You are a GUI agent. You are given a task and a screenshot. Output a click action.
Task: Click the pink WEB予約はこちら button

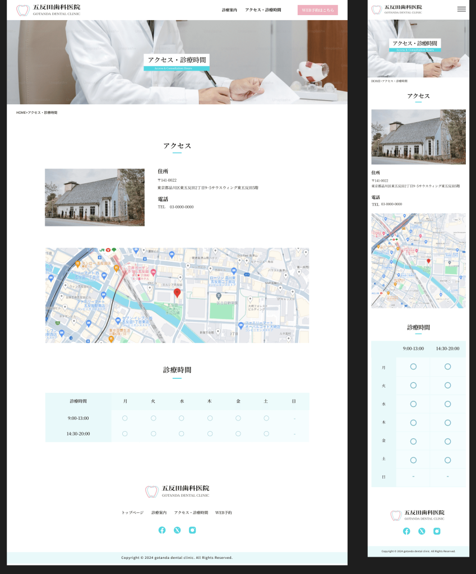317,10
